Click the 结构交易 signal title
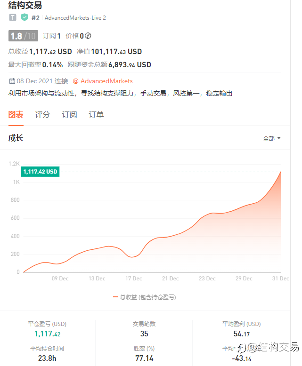This screenshot has width=302, height=366. [25, 6]
